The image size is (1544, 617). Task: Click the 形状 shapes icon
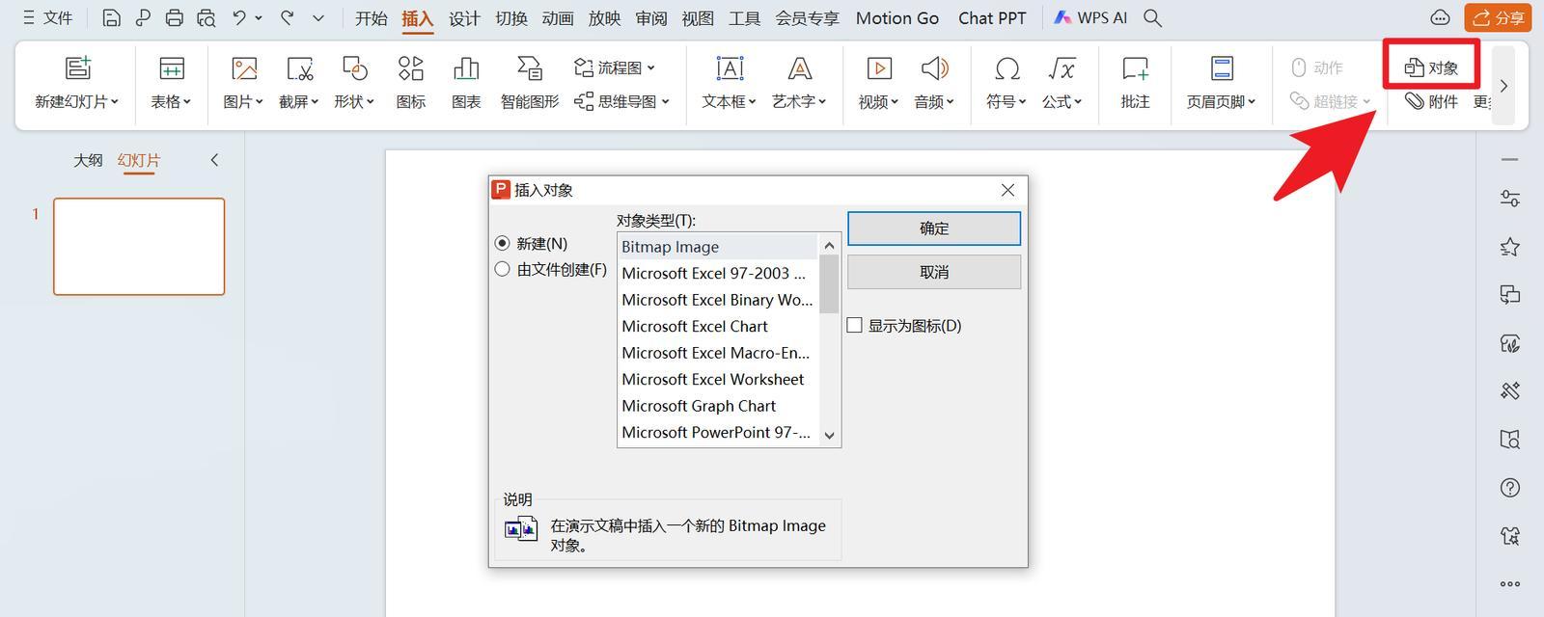354,68
